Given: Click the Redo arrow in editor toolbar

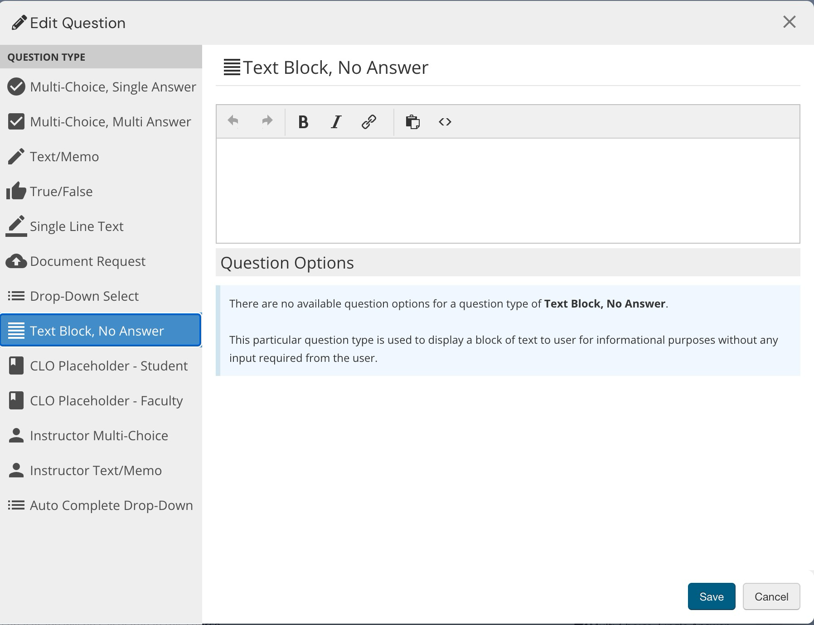Looking at the screenshot, I should [x=267, y=121].
